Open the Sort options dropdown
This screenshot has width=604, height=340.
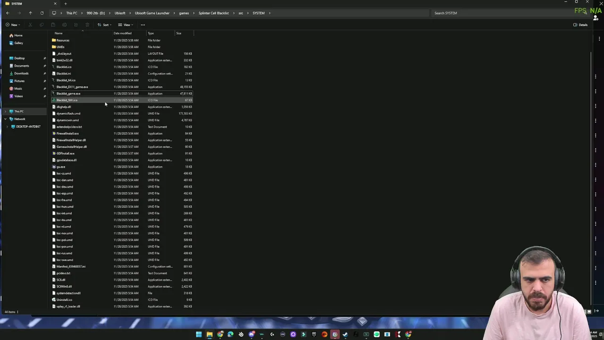coord(104,25)
